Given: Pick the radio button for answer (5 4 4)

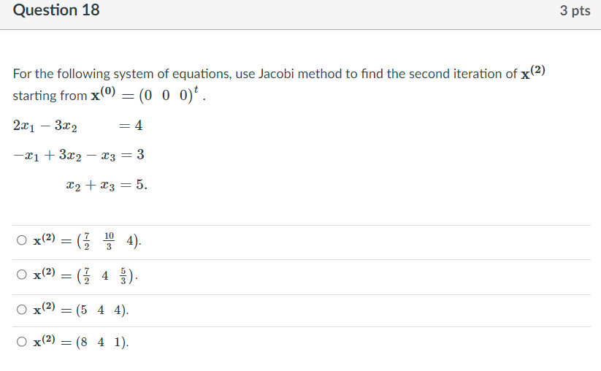Looking at the screenshot, I should tap(22, 310).
